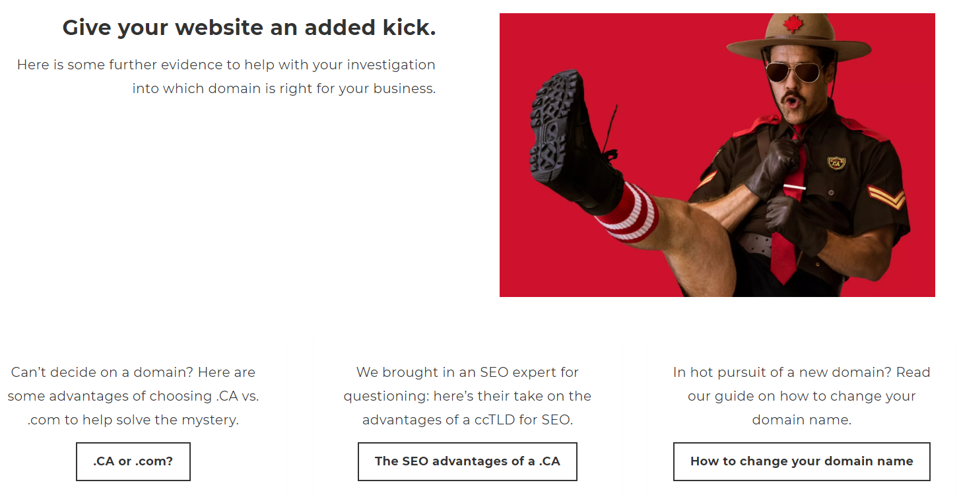This screenshot has width=959, height=497.
Task: Click the "In hot pursuit of a new domain?" text
Action: [x=802, y=396]
